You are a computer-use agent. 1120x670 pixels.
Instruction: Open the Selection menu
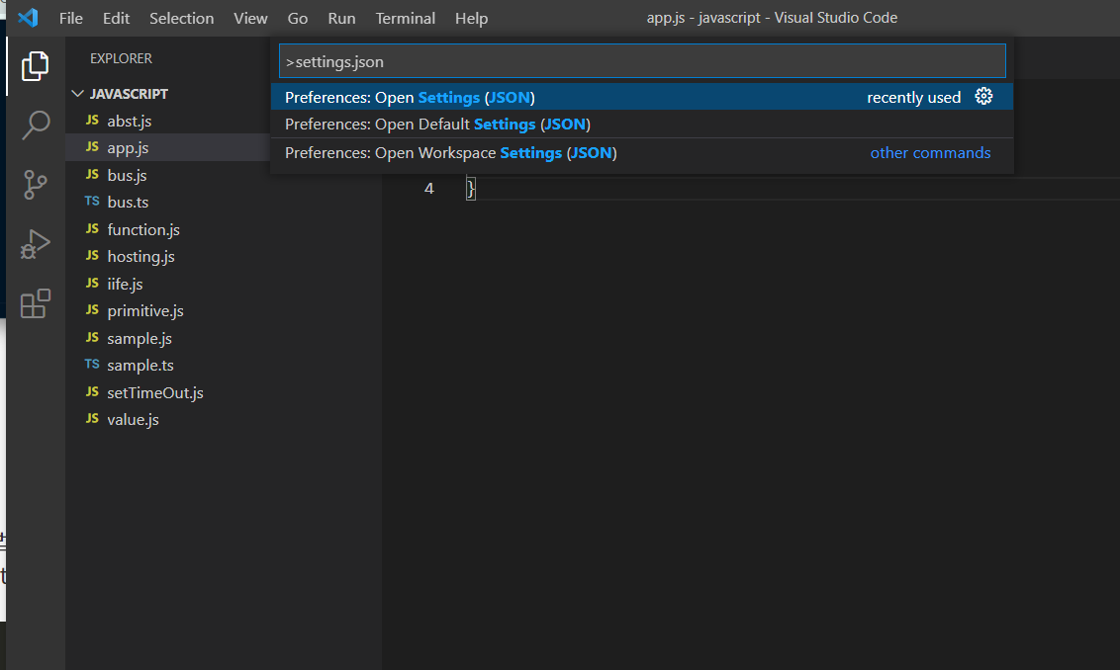click(x=181, y=19)
